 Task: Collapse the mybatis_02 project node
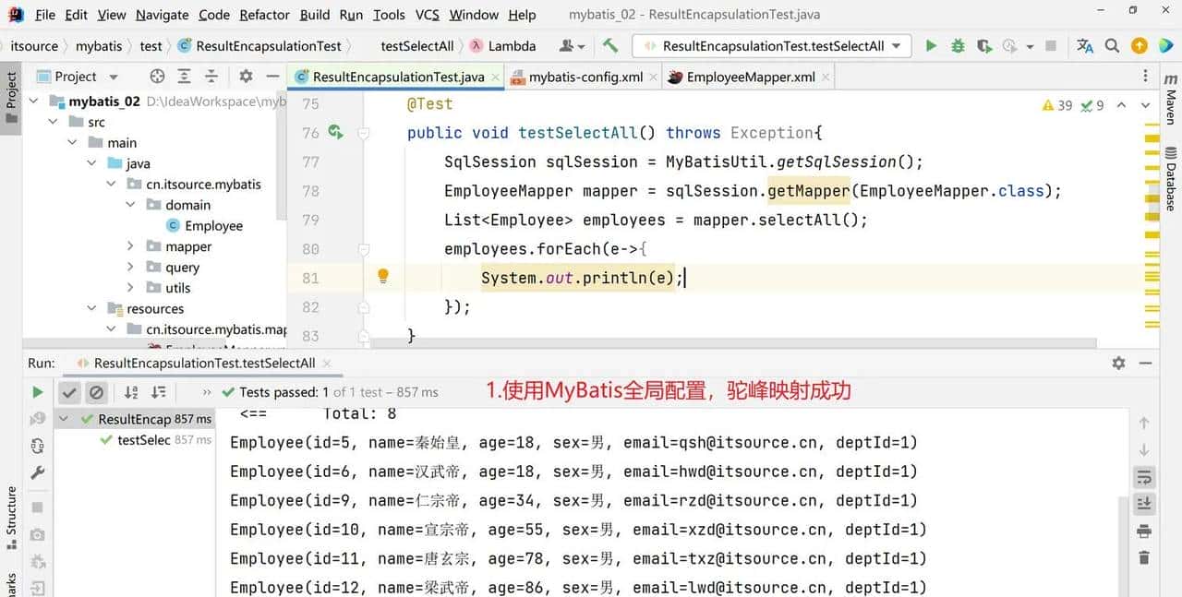[33, 101]
